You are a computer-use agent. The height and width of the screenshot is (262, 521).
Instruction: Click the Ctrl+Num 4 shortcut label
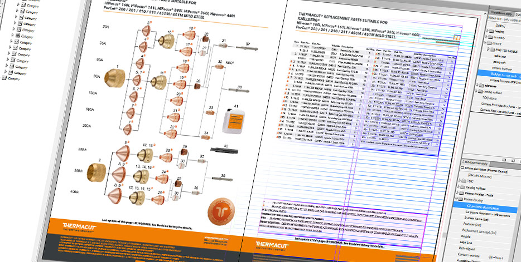pos(496,258)
